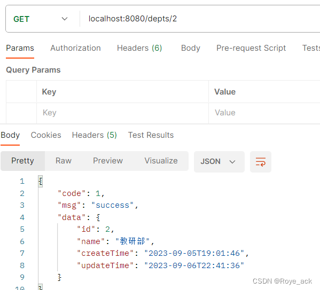The height and width of the screenshot is (290, 320).
Task: Select the Raw view button
Action: [x=64, y=161]
